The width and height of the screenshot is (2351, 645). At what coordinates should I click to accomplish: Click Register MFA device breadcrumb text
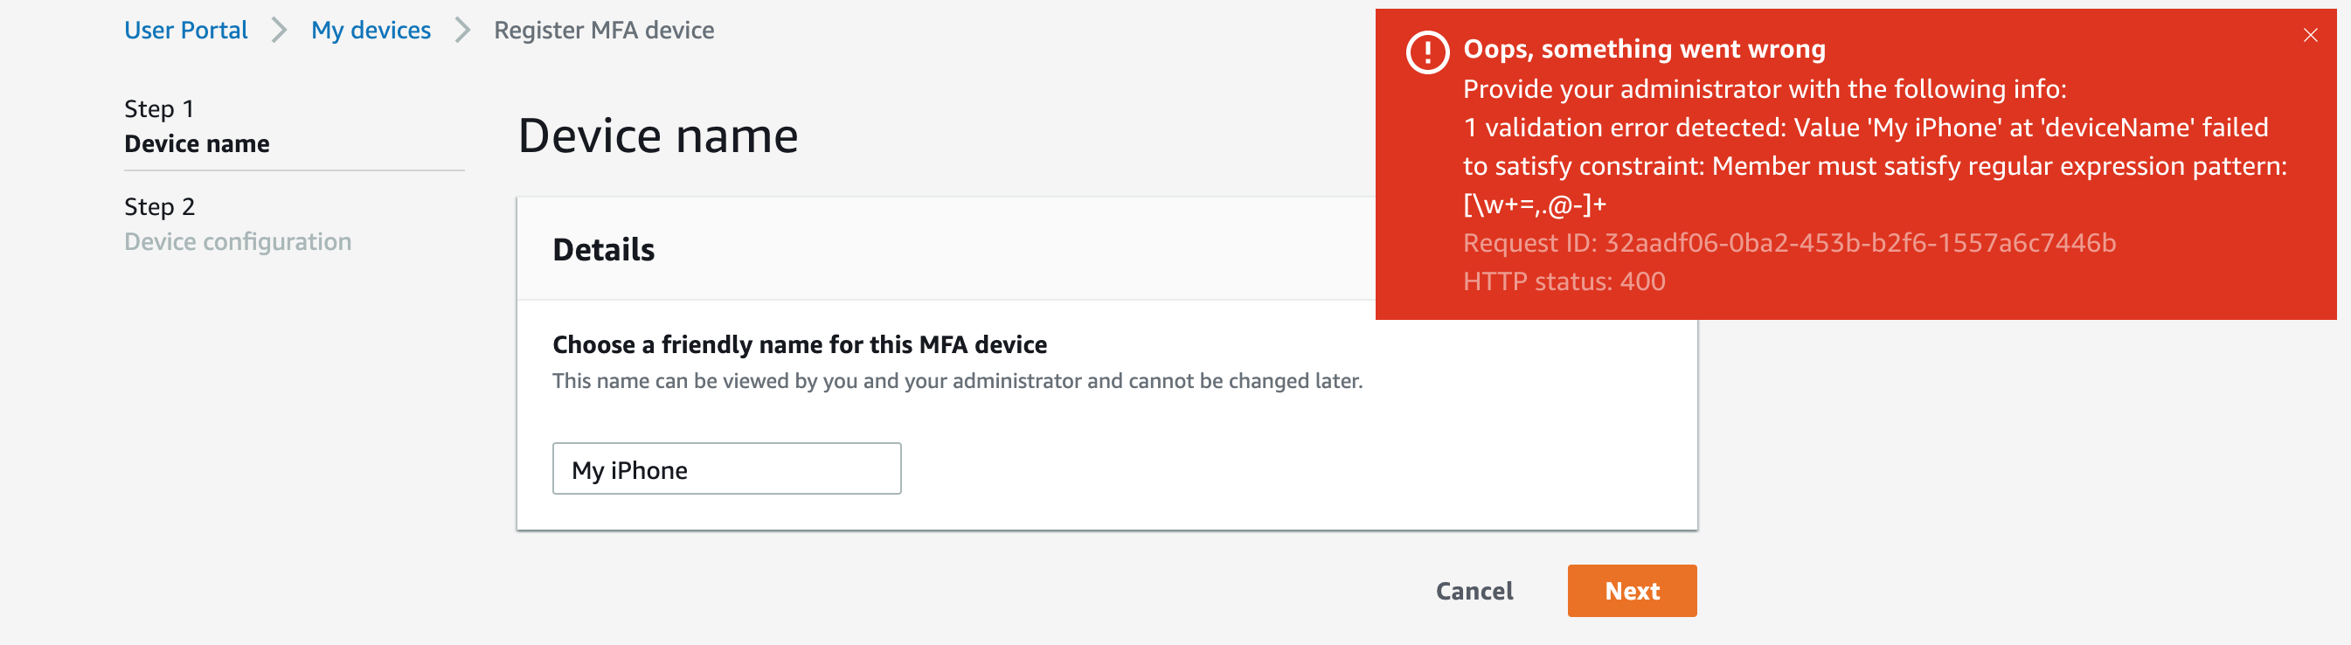coord(603,30)
